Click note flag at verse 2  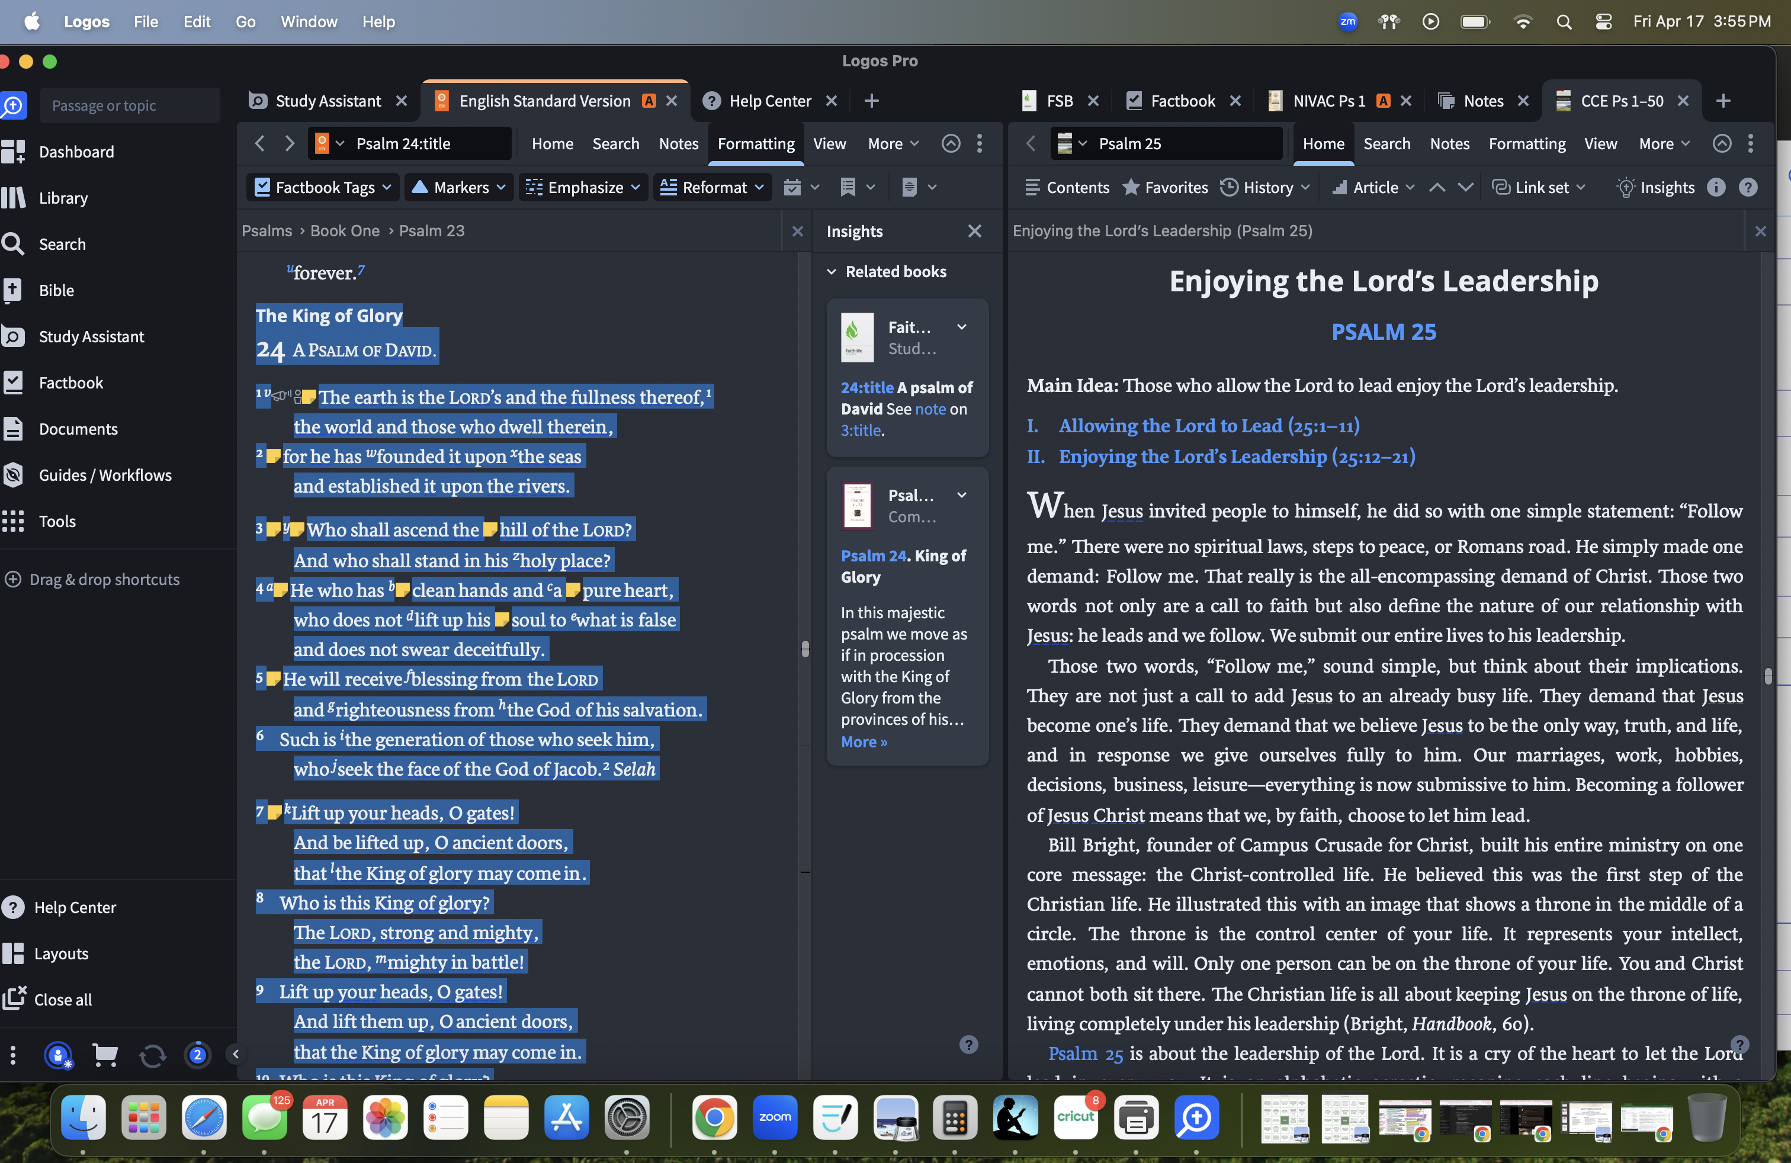point(274,456)
